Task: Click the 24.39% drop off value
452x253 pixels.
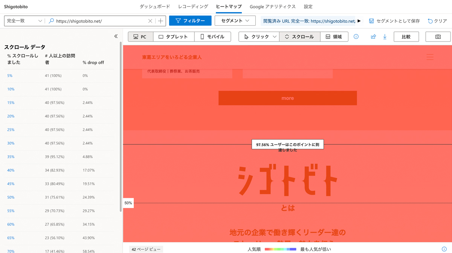Action: pyautogui.click(x=89, y=198)
